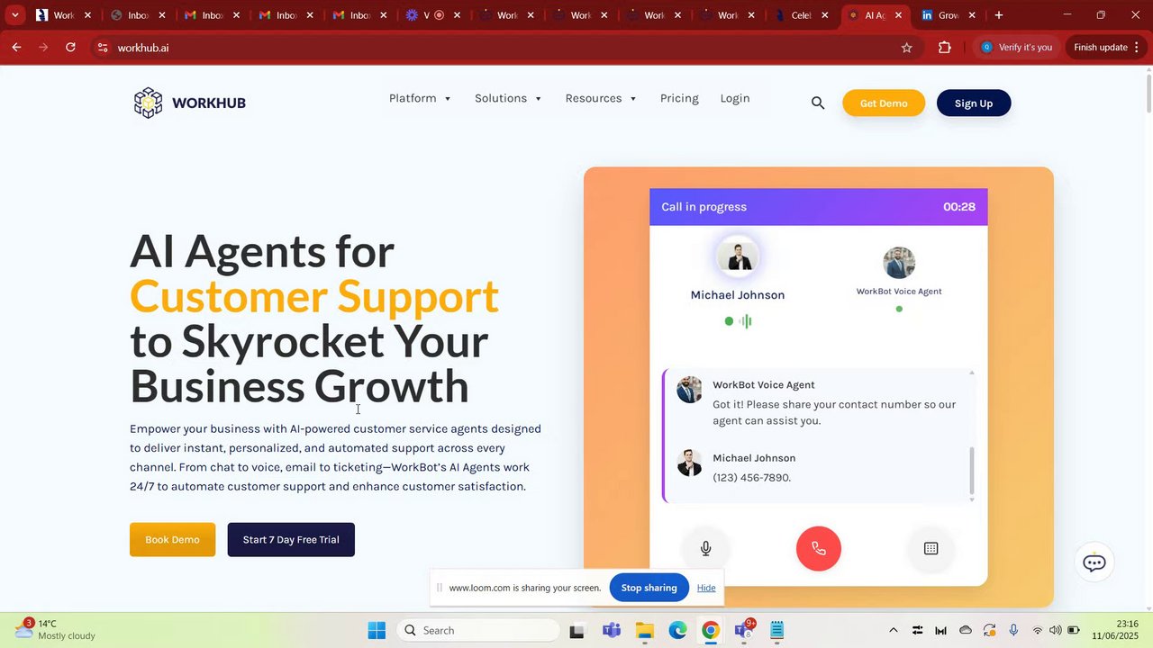
Task: Show hidden system tray icons
Action: (x=893, y=631)
